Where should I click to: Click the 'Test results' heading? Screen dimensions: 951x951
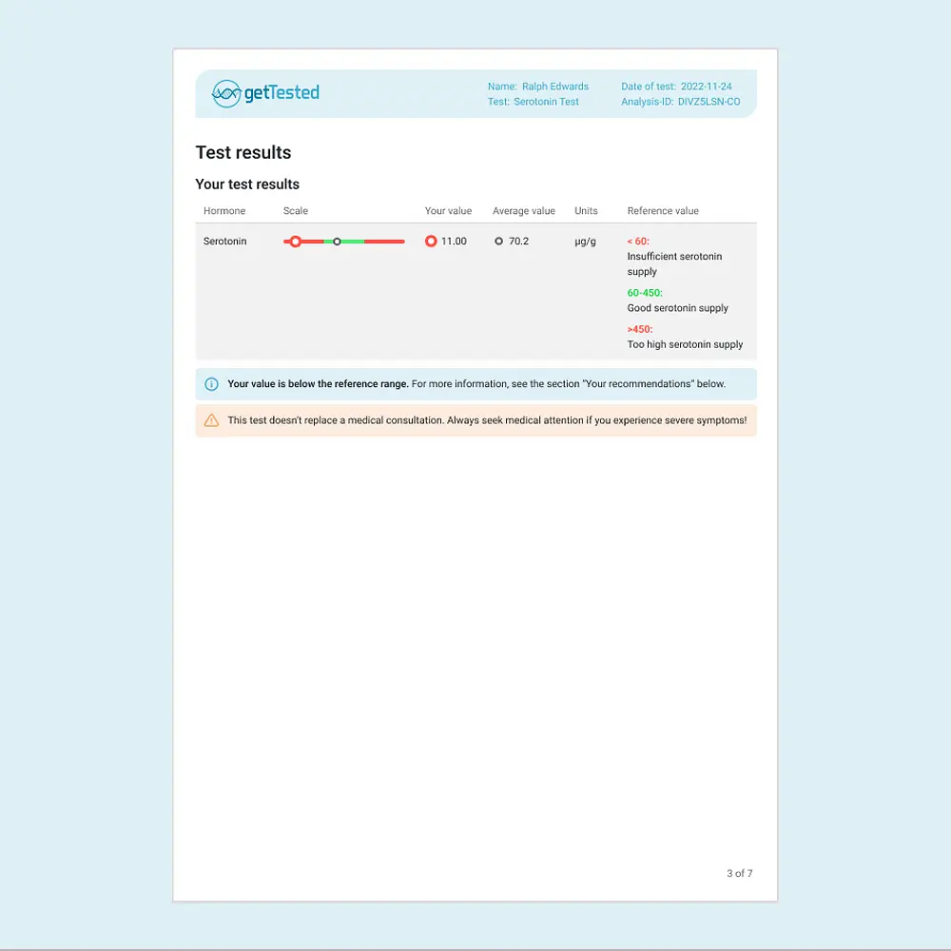point(243,153)
